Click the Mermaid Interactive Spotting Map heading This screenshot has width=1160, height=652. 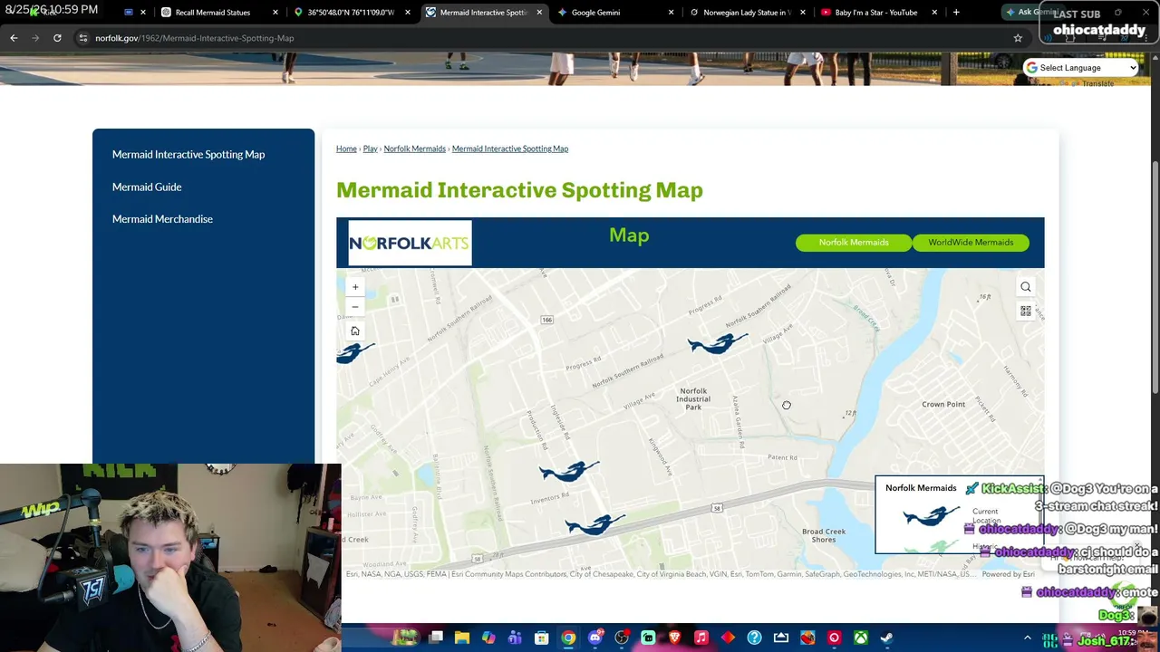pyautogui.click(x=519, y=190)
